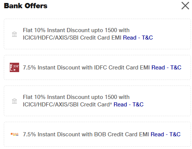The width and height of the screenshot is (192, 149).
Task: Click 'ICICI/HDFC/AXIS/SBI Credit Card EMI' text
Action: coord(72,38)
